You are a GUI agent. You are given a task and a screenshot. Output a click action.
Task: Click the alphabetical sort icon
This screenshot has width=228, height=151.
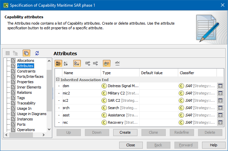[x=66, y=63]
